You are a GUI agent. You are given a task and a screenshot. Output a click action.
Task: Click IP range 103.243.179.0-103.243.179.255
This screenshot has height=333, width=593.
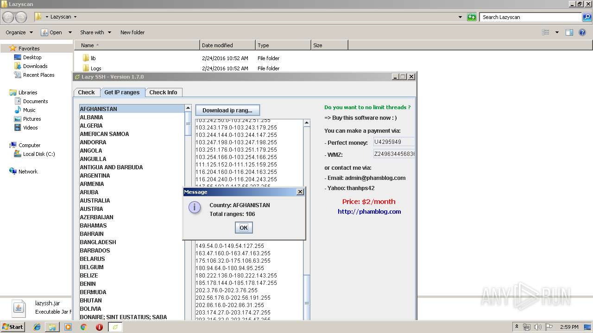(236, 128)
